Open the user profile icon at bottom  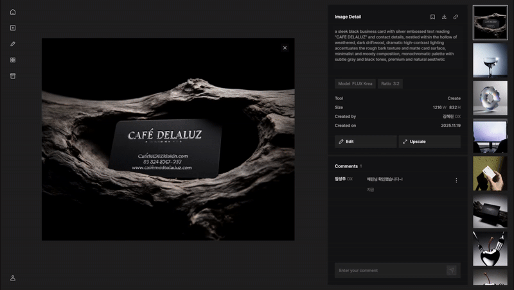click(13, 278)
